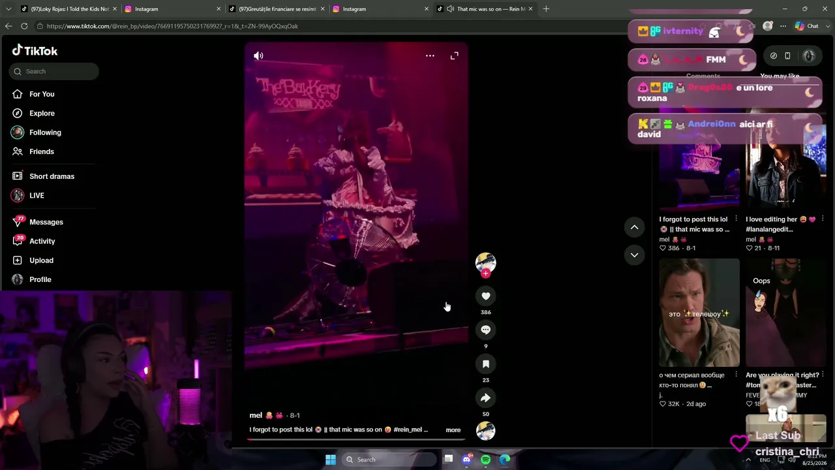The height and width of the screenshot is (470, 835).
Task: View the Activity notifications
Action: (x=42, y=241)
